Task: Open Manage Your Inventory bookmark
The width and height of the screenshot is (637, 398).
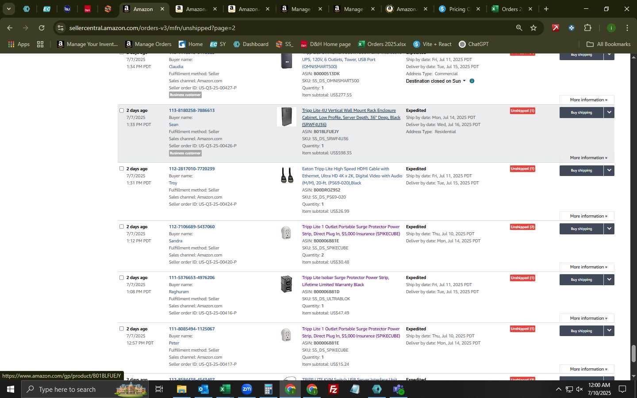Action: tap(88, 44)
